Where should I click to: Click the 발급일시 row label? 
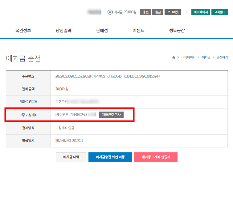pyautogui.click(x=28, y=141)
